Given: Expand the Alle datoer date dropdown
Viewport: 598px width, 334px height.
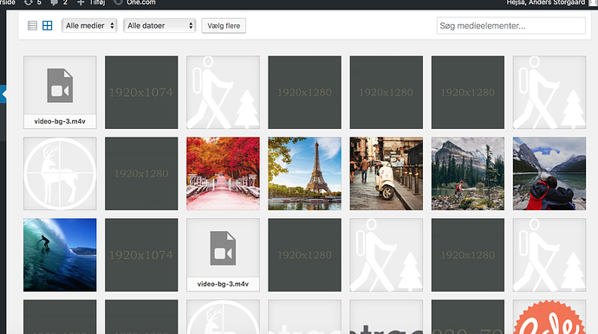Looking at the screenshot, I should point(159,25).
